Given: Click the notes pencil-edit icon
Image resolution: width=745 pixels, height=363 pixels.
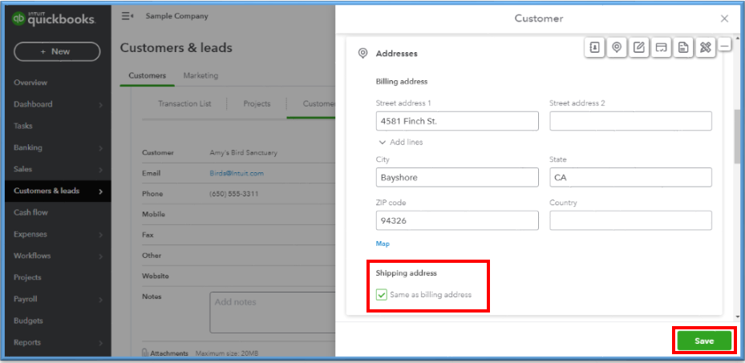Looking at the screenshot, I should point(639,48).
